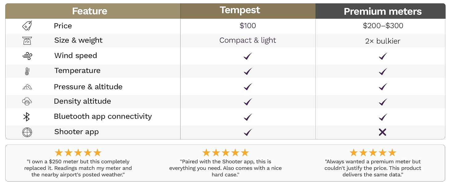Click the thermometer icon next to Temperature
This screenshot has height=184, width=451.
(27, 71)
